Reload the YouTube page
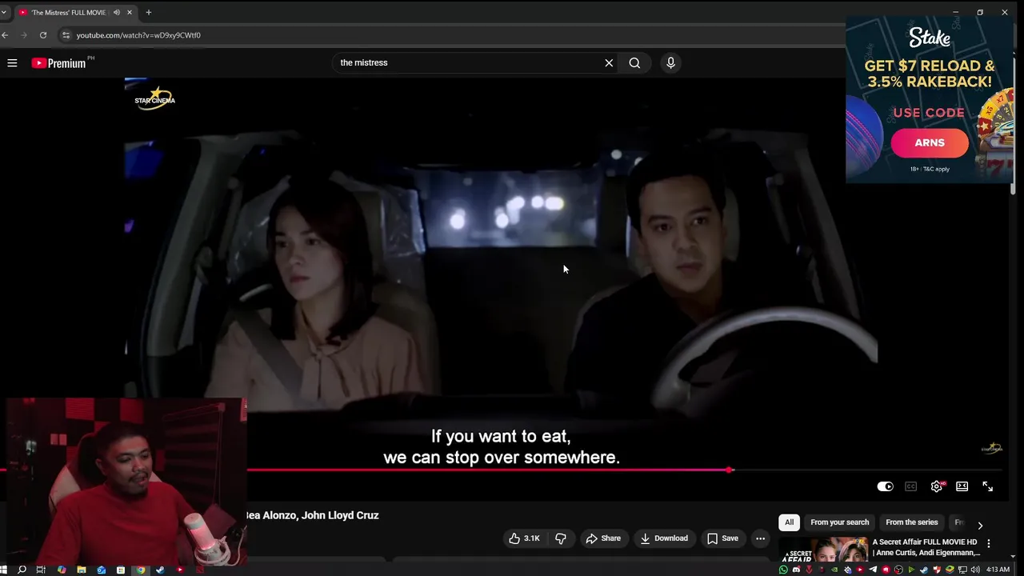Screen dimensions: 1024x576 [x=43, y=35]
